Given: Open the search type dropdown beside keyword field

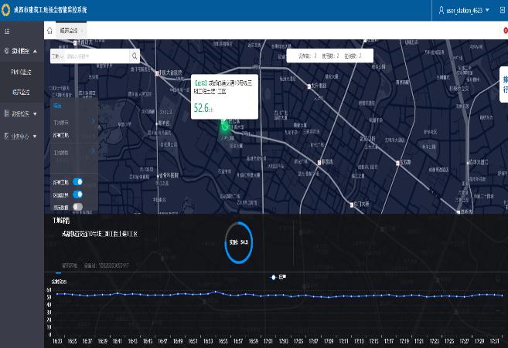Looking at the screenshot, I should pyautogui.click(x=58, y=56).
